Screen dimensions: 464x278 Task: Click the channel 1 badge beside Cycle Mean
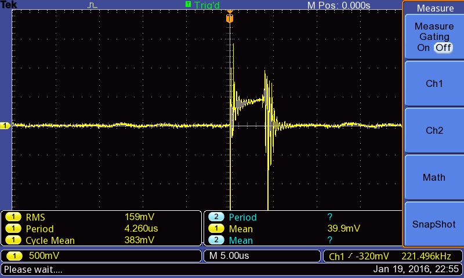(13, 240)
